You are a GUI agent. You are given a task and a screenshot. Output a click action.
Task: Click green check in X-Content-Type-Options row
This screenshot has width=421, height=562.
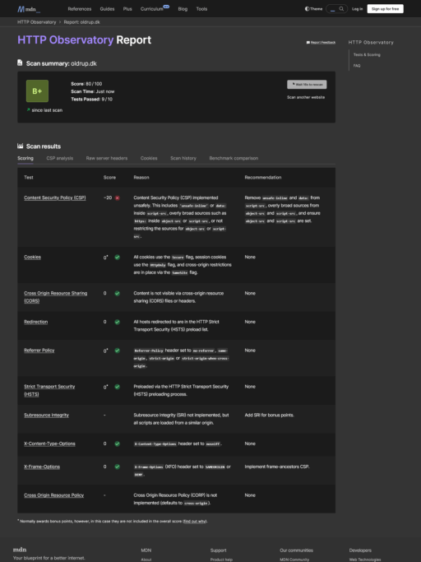point(117,444)
